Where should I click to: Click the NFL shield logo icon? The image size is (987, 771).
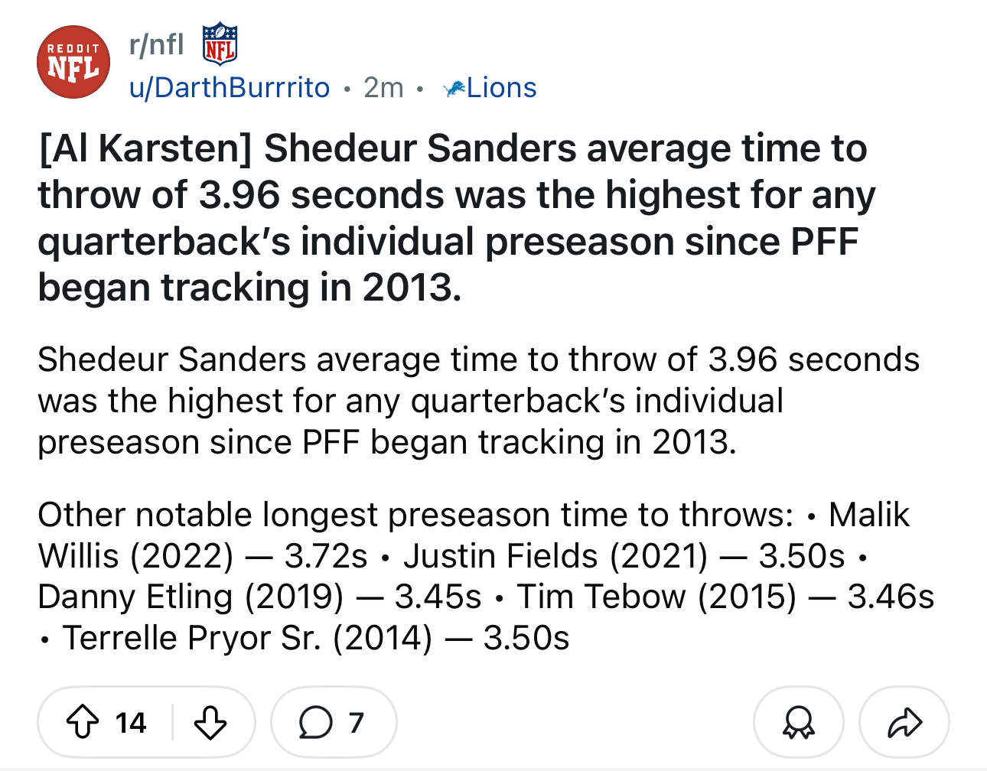tap(220, 44)
